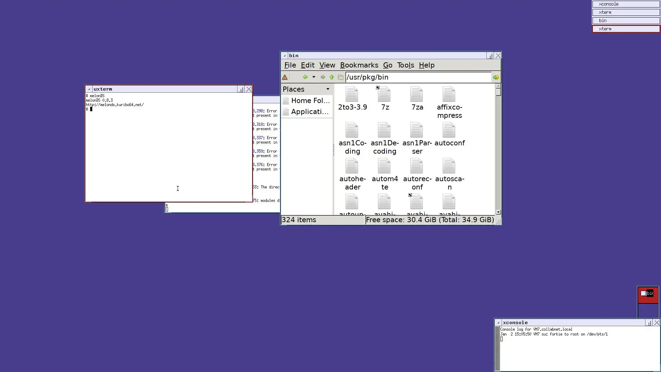Click the /usr/pkg/bin path field
661x372 pixels.
click(x=418, y=77)
